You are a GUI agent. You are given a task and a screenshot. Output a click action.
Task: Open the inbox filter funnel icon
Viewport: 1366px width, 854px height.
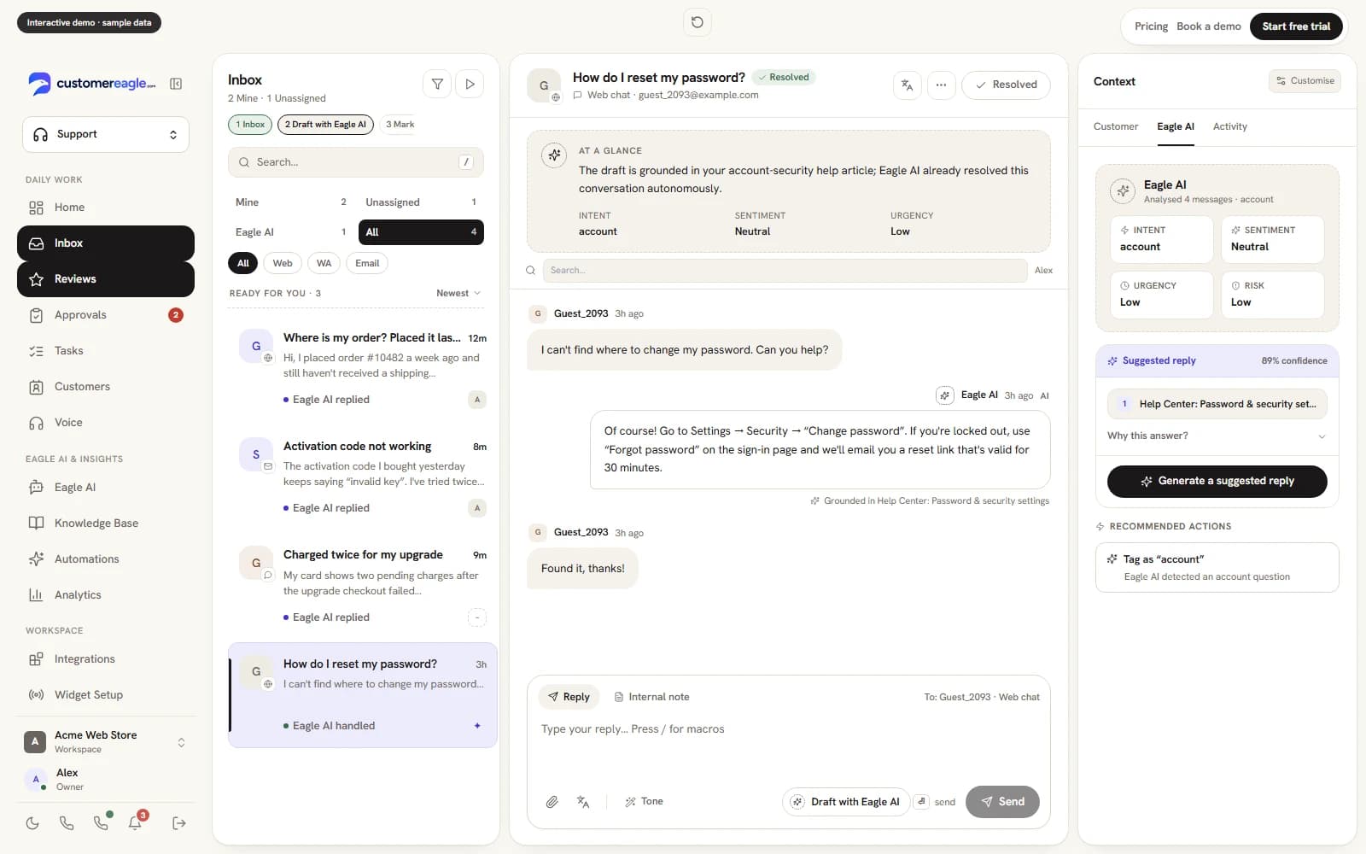click(x=437, y=84)
